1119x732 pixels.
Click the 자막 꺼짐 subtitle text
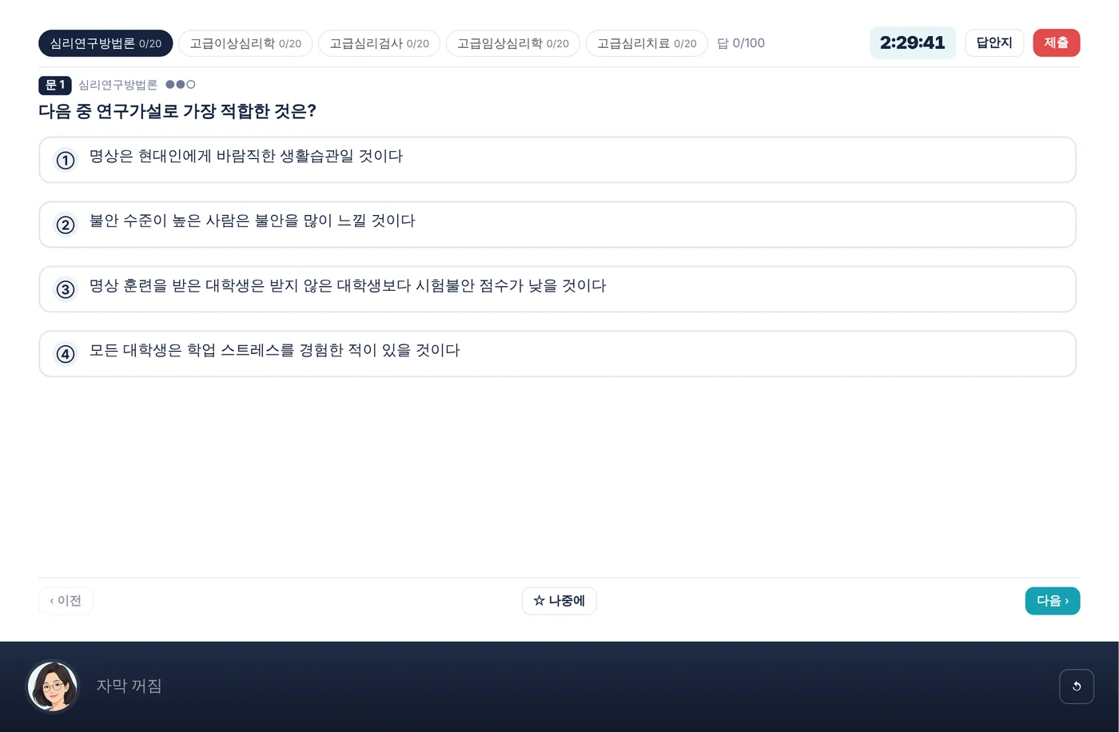pos(129,686)
